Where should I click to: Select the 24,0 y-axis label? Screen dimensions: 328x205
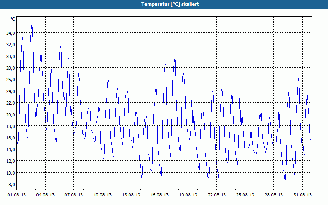[11, 91]
